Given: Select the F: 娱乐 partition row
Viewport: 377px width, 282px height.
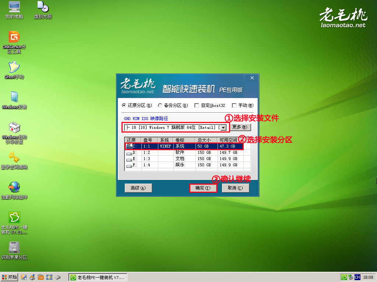Looking at the screenshot, I should click(188, 165).
